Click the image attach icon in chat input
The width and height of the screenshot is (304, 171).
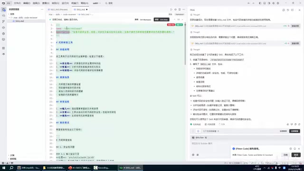point(198,155)
